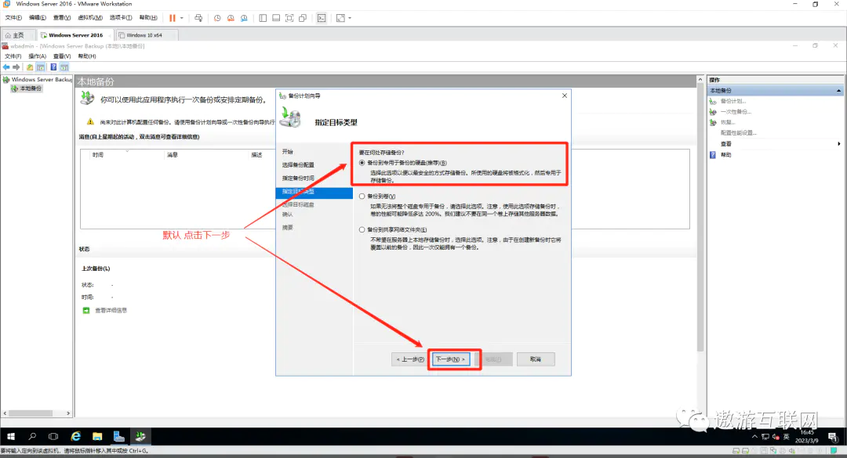This screenshot has width=847, height=458.
Task: Click the taskbar search magnifier icon
Action: [x=32, y=436]
